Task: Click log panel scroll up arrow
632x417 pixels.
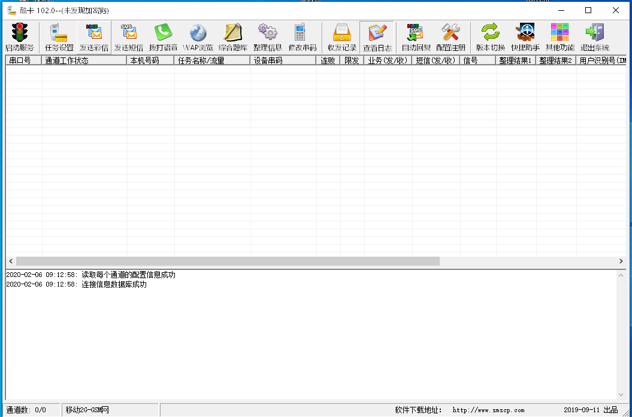Action: tap(621, 275)
